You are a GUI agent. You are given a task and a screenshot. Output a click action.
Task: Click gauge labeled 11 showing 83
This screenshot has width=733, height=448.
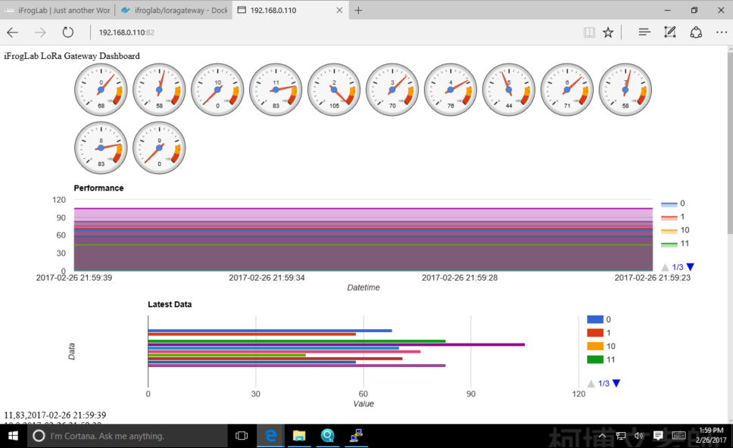(276, 90)
